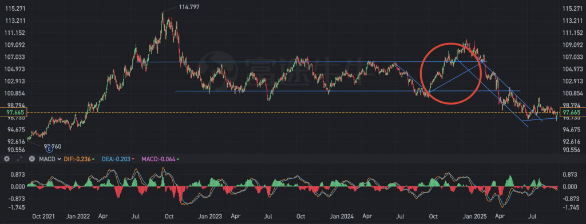Click the Jan 2024 date label
Viewport: 586px width, 224px height.
[x=342, y=216]
